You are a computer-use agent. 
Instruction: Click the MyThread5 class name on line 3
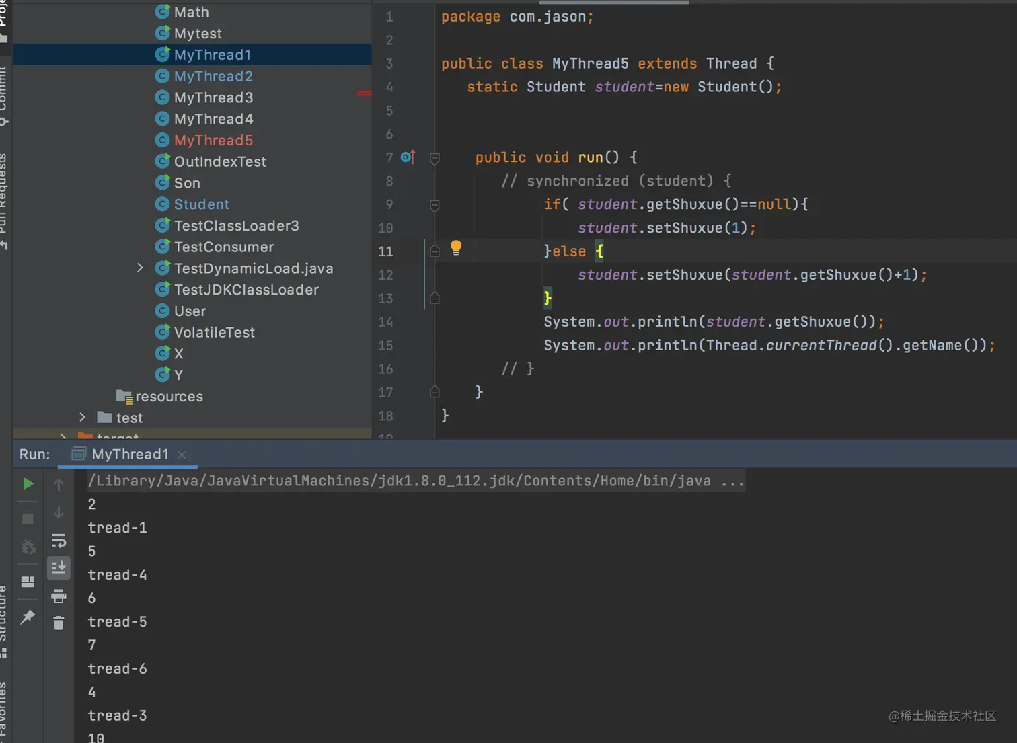pyautogui.click(x=590, y=63)
